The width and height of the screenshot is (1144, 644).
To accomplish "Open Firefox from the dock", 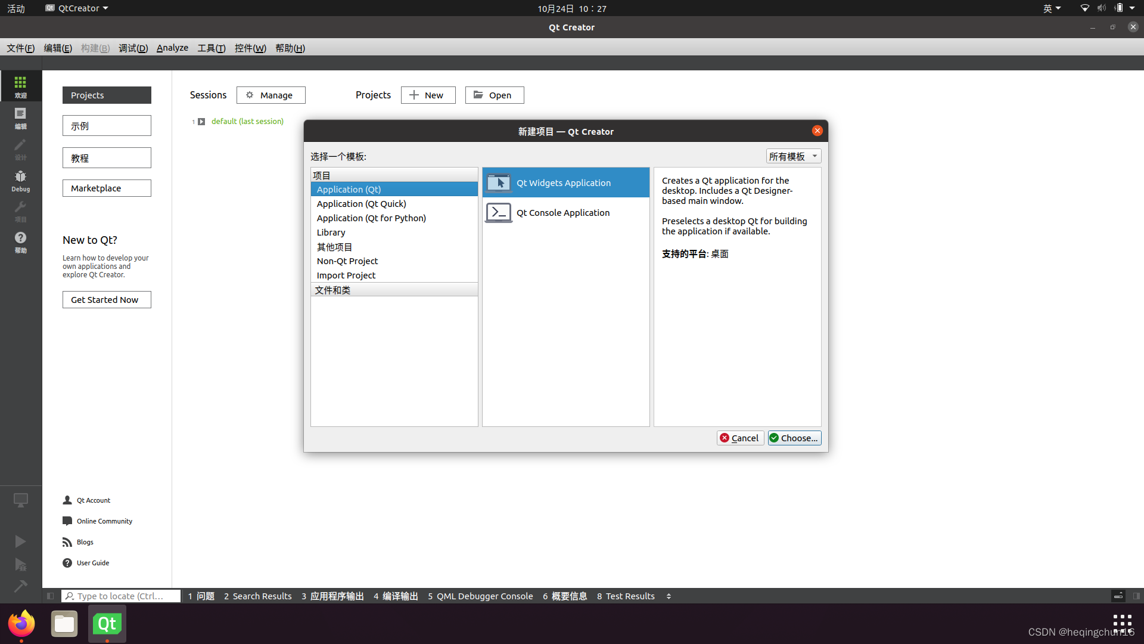I will [21, 624].
